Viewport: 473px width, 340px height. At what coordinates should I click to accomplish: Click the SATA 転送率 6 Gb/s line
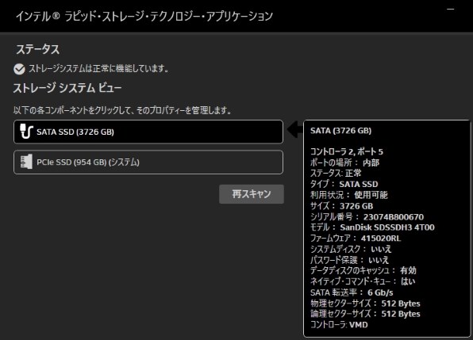(352, 292)
